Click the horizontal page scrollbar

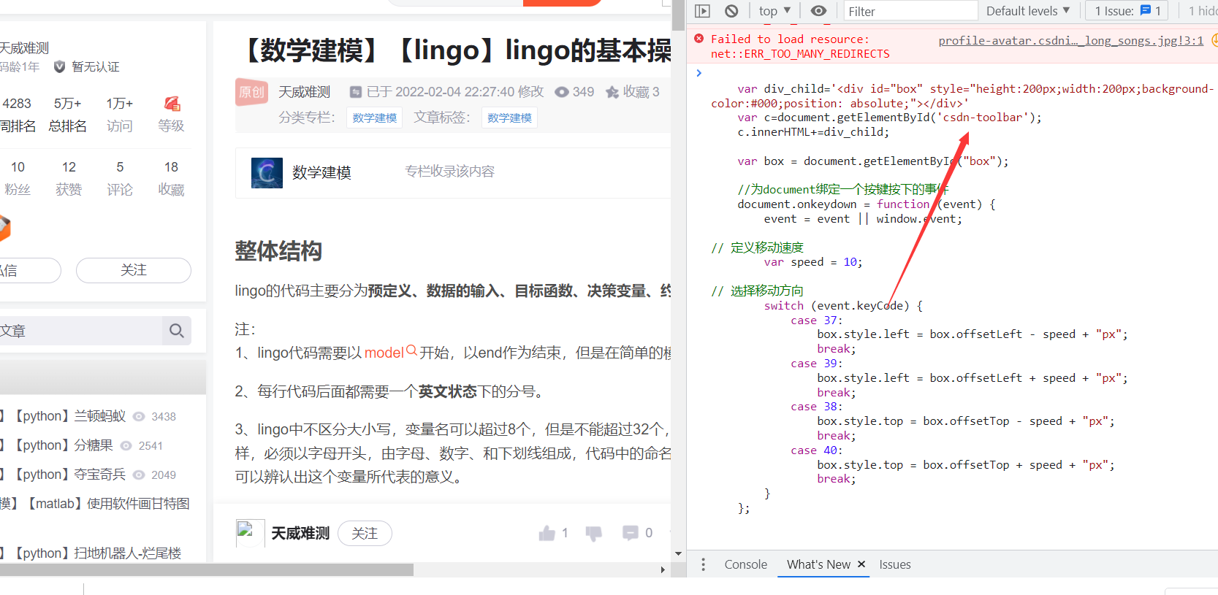[207, 569]
